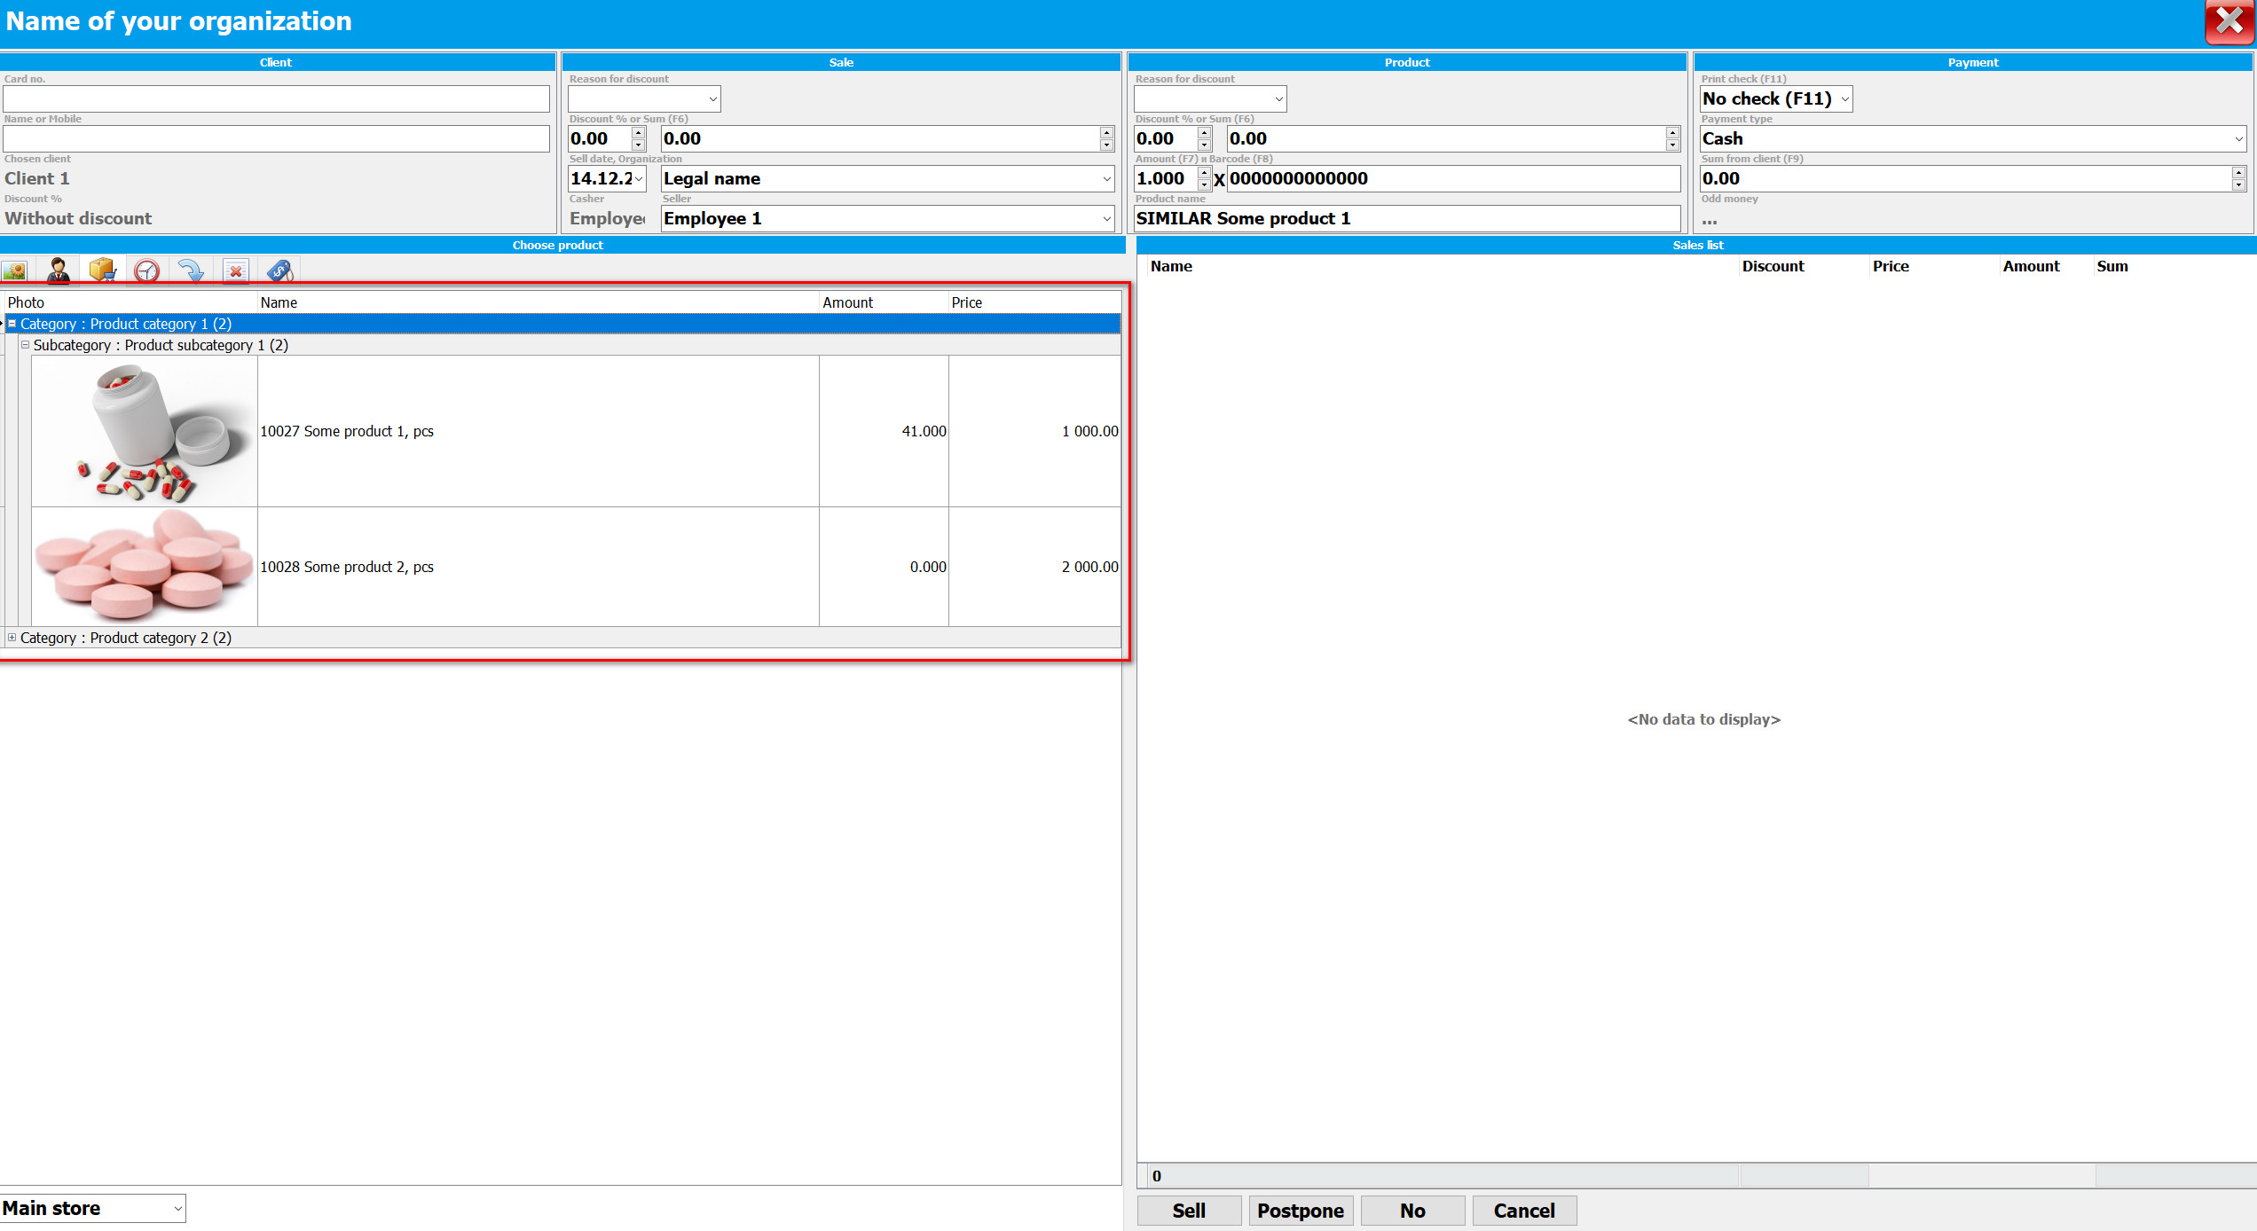Click the photo picture toolbar icon
Screen dimensions: 2257x1231
[15, 271]
